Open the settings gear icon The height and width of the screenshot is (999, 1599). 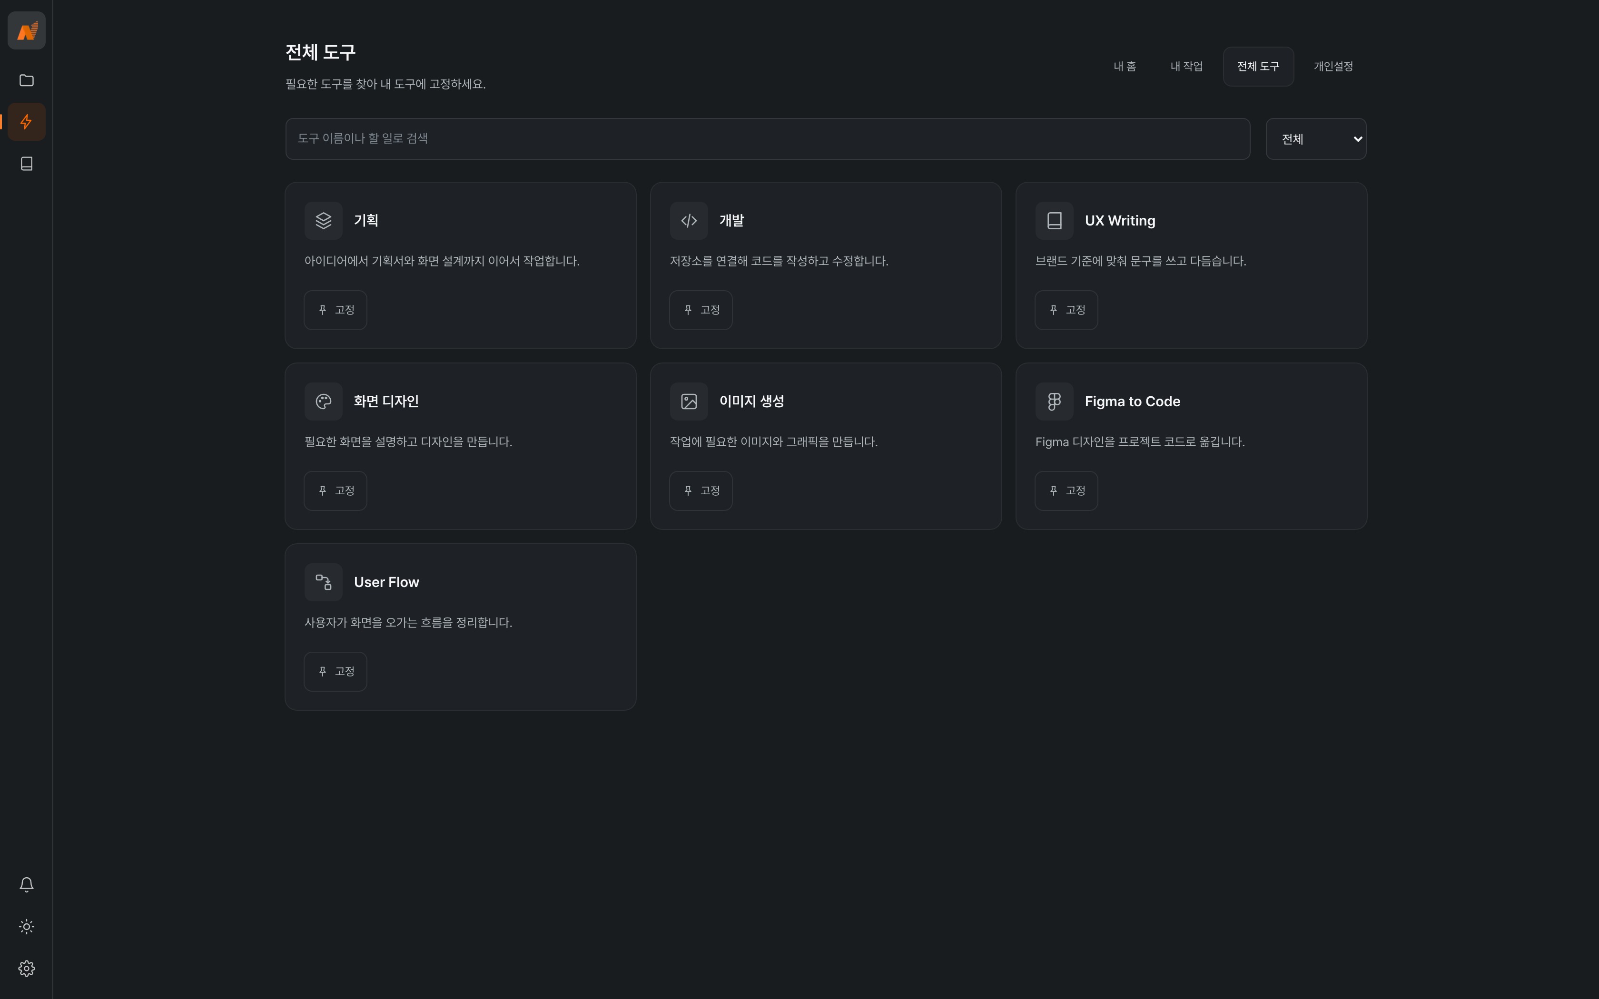click(x=27, y=968)
